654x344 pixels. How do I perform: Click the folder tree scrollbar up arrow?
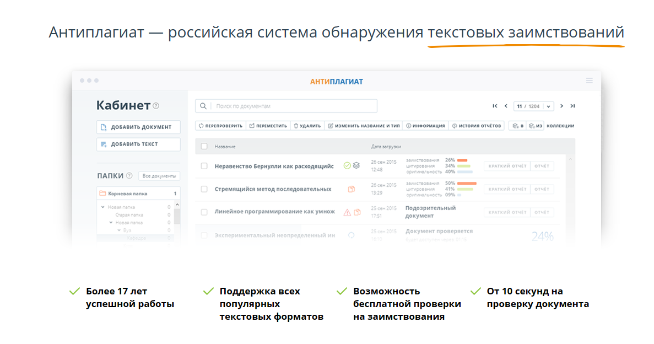tap(177, 205)
